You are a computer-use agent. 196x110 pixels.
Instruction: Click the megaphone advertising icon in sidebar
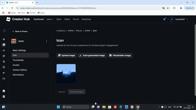tap(4, 73)
